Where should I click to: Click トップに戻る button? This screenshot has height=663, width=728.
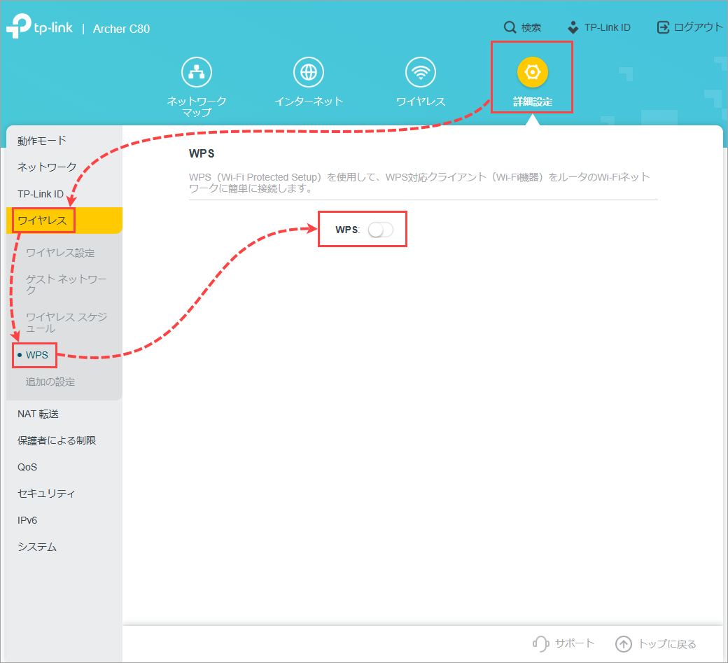[656, 643]
